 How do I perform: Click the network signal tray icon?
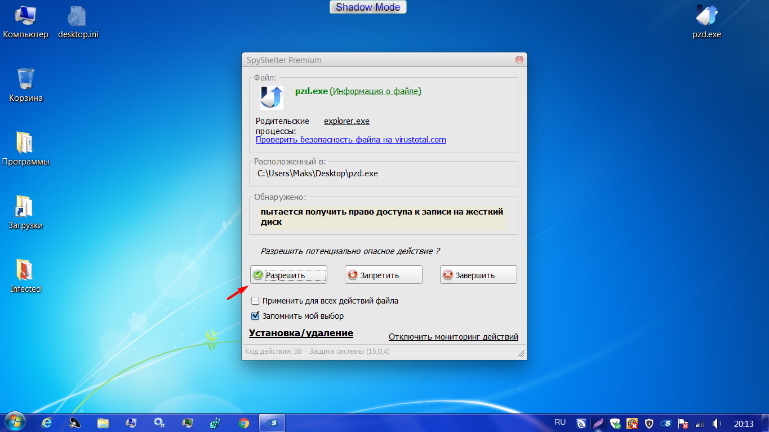(x=700, y=423)
